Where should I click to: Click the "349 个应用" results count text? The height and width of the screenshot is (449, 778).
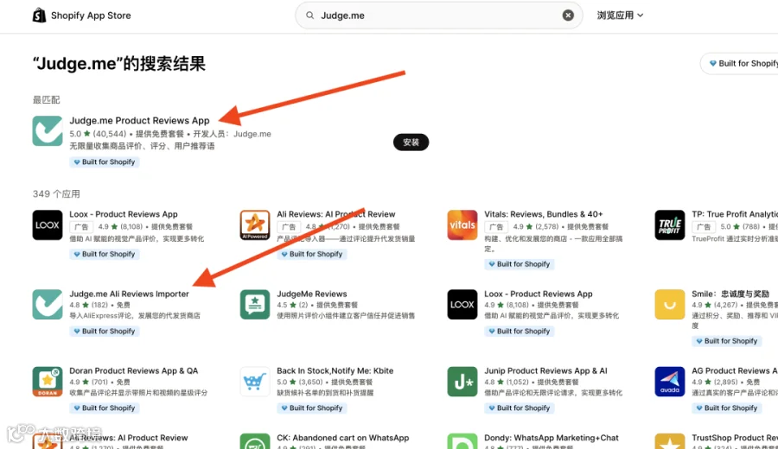pos(56,193)
